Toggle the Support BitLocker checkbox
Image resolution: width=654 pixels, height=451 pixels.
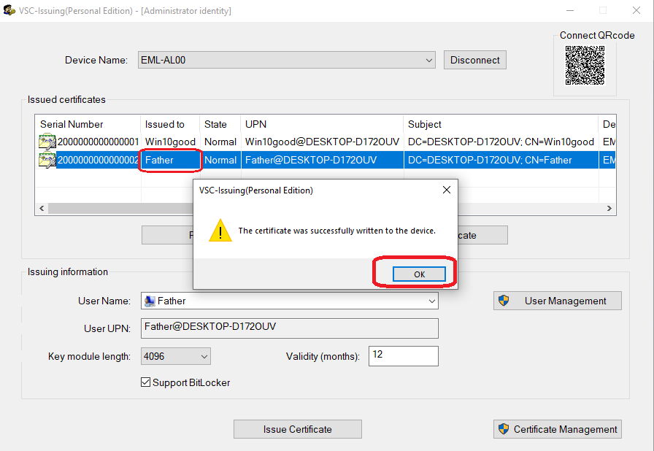tap(146, 382)
